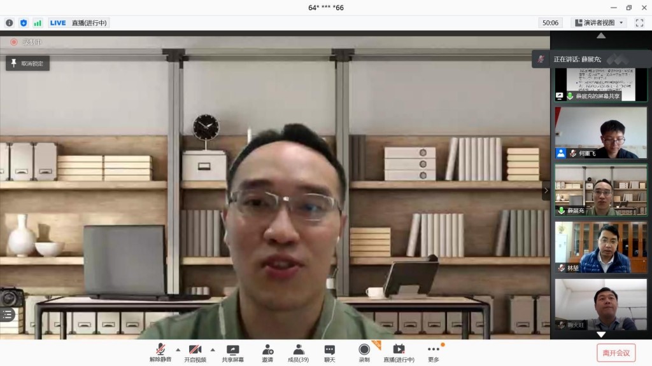
Task: Expand audio options arrow beside 解除静音
Action: tap(178, 349)
